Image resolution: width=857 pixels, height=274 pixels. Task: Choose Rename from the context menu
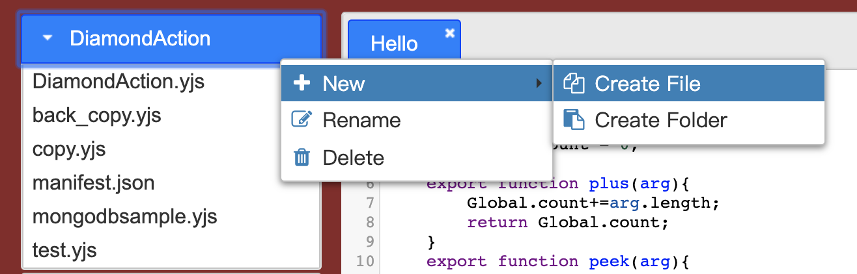point(361,120)
